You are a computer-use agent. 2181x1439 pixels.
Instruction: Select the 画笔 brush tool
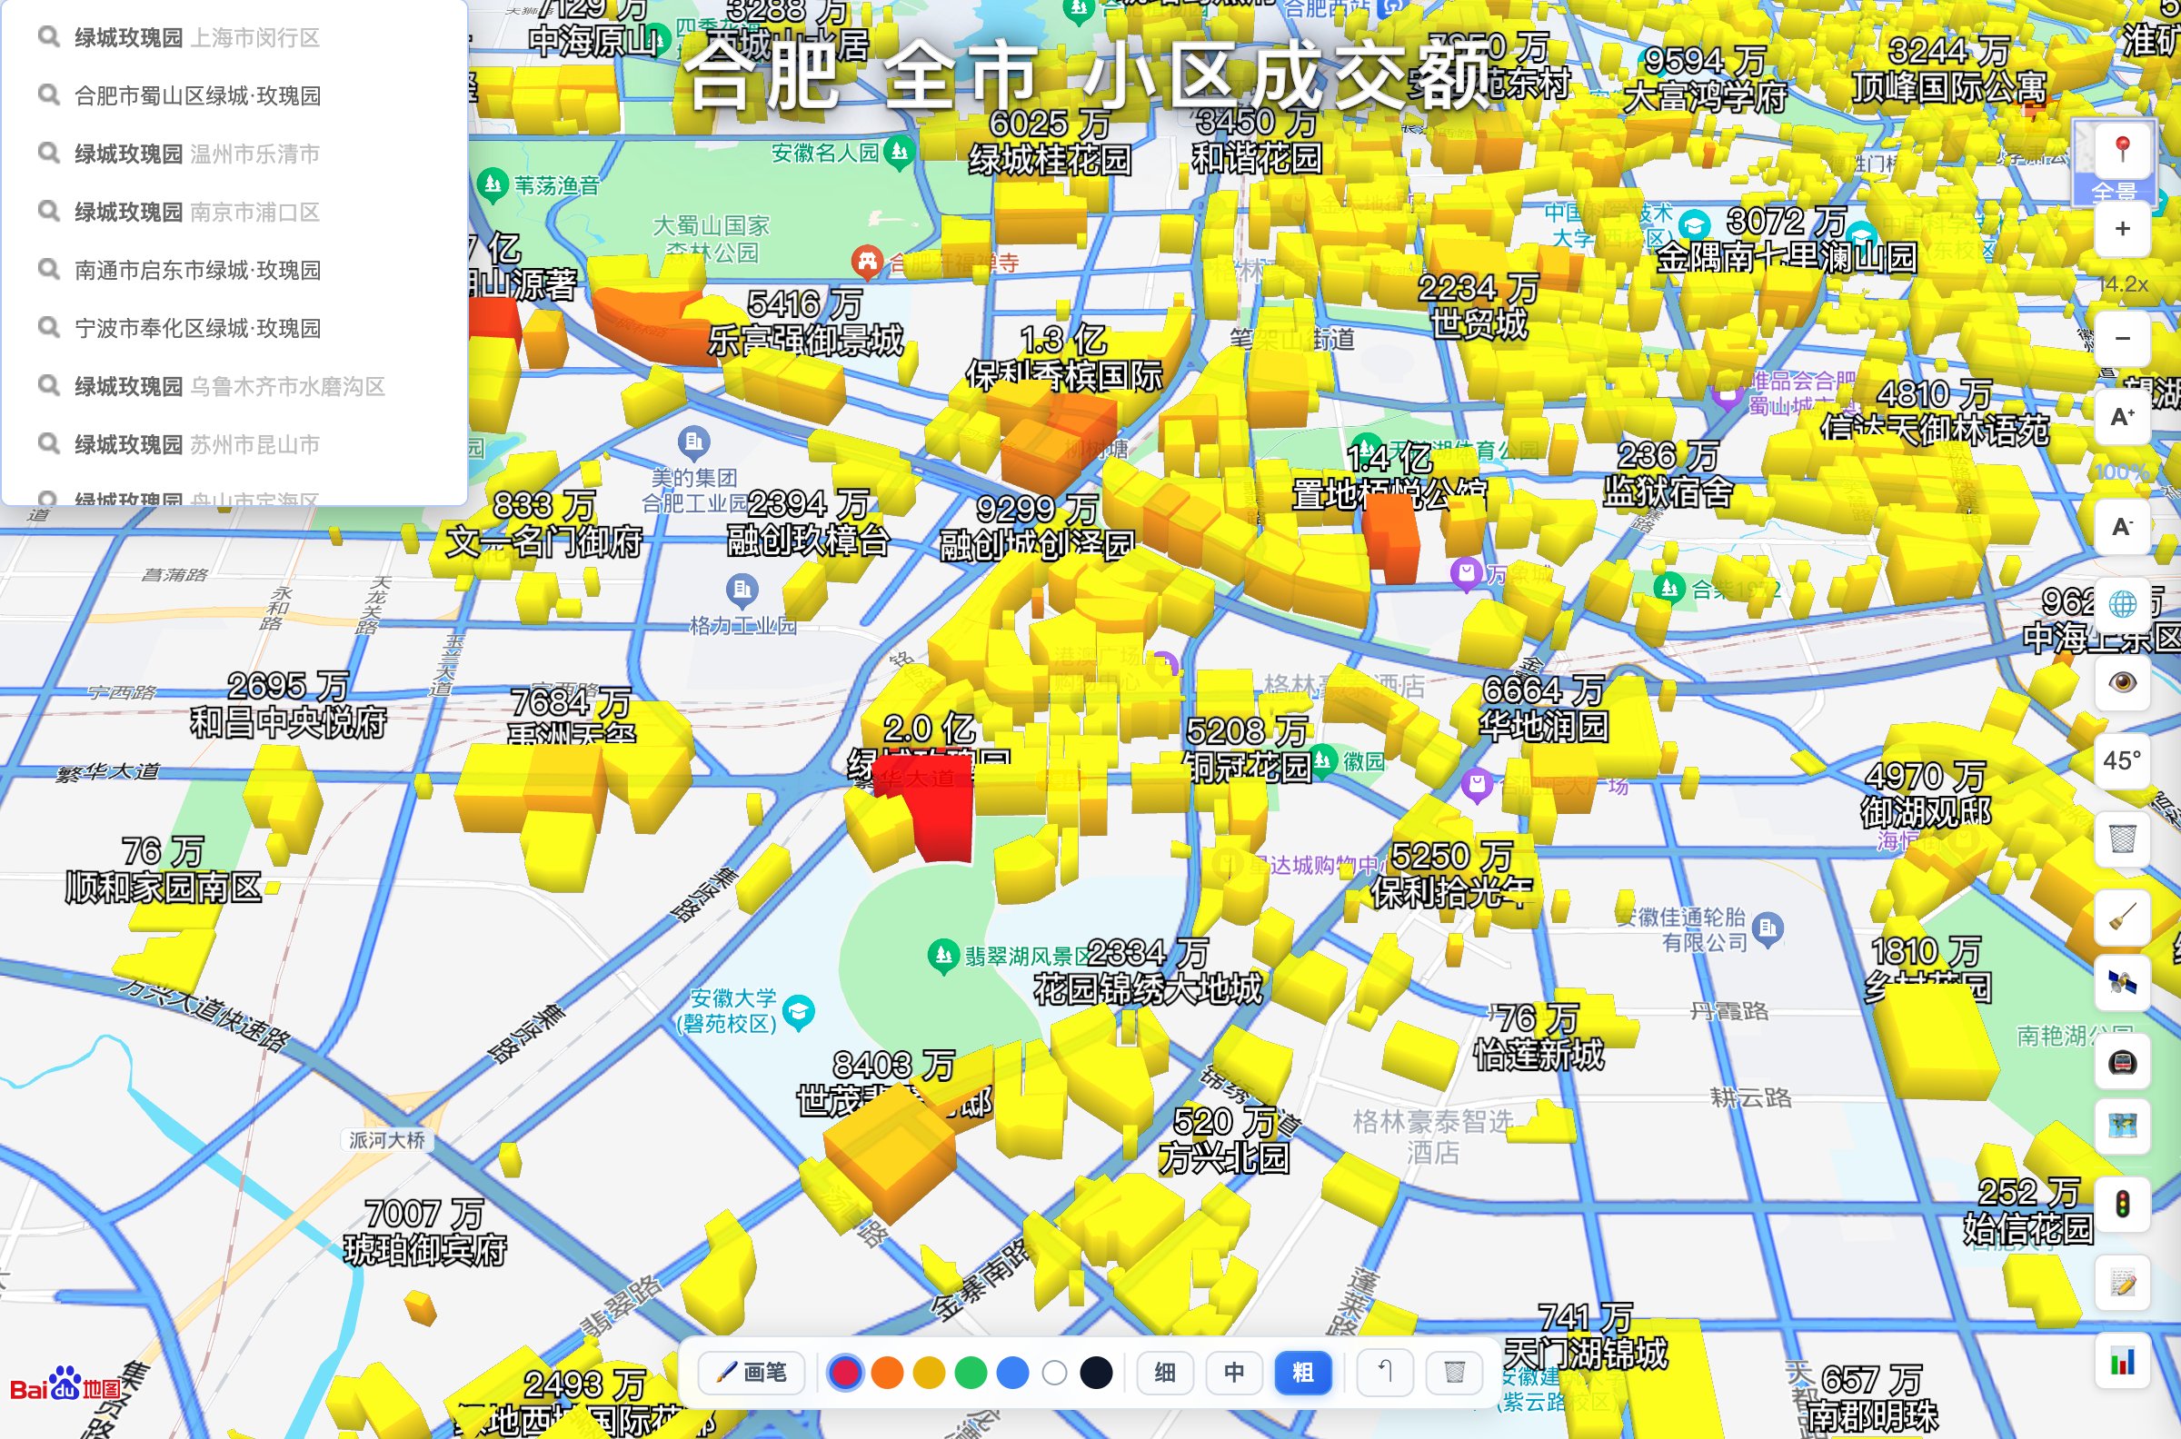(751, 1372)
